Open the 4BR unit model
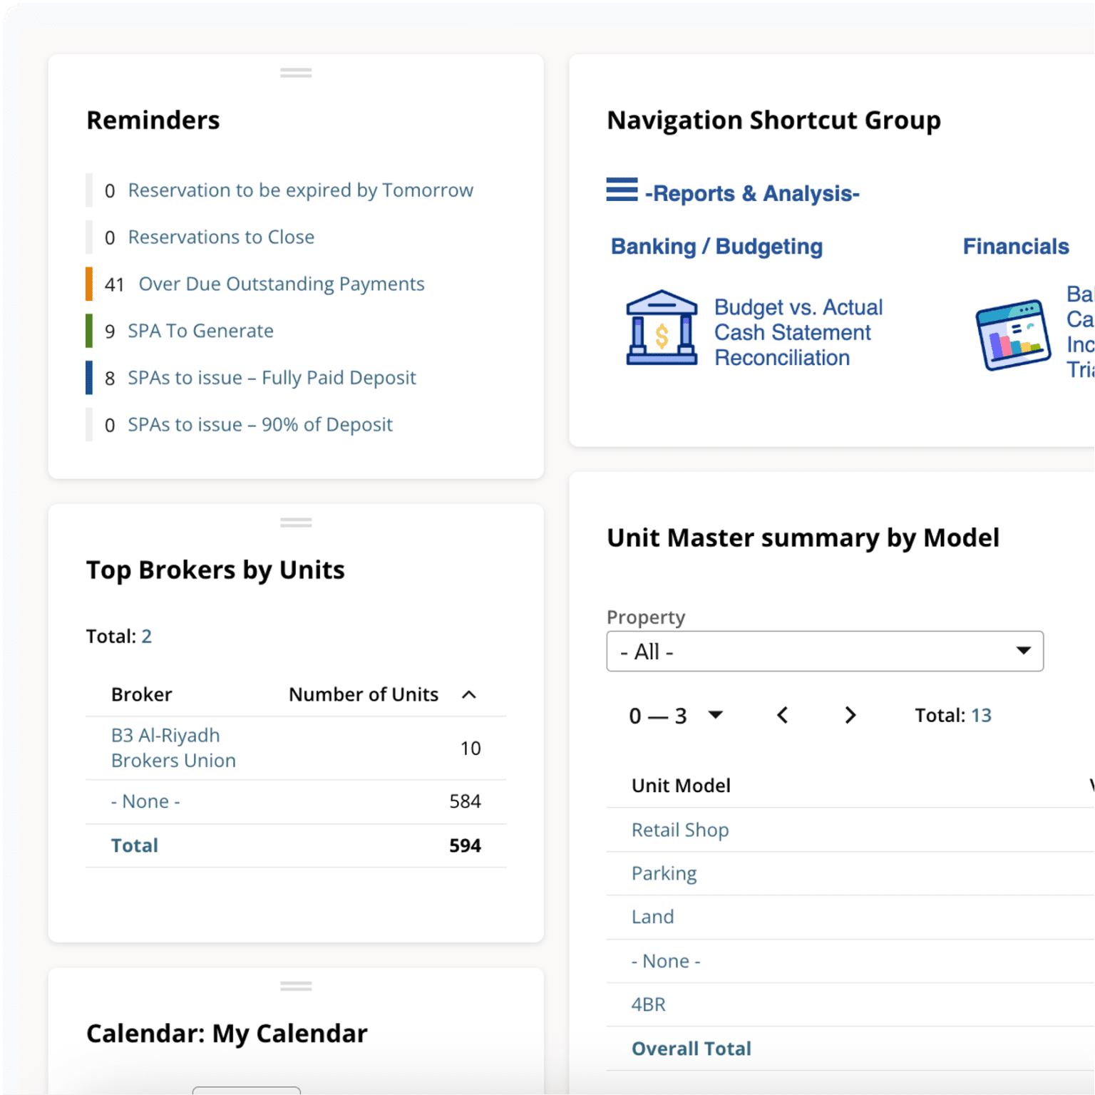The height and width of the screenshot is (1095, 1095). [648, 1004]
